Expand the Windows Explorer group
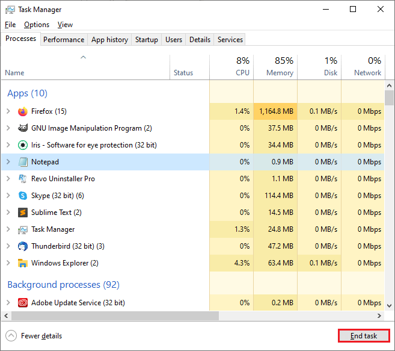Screen dimensions: 395x351 pyautogui.click(x=8, y=263)
